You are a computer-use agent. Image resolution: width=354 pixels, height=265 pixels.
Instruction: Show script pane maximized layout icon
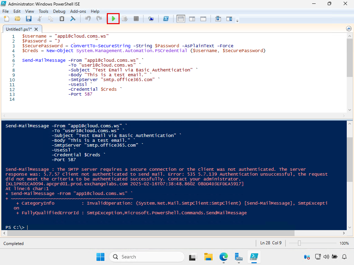tap(203, 19)
